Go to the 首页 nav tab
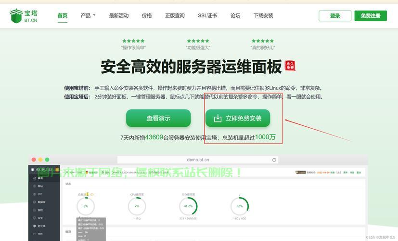Screen dimensions: 398x241 coord(63,15)
